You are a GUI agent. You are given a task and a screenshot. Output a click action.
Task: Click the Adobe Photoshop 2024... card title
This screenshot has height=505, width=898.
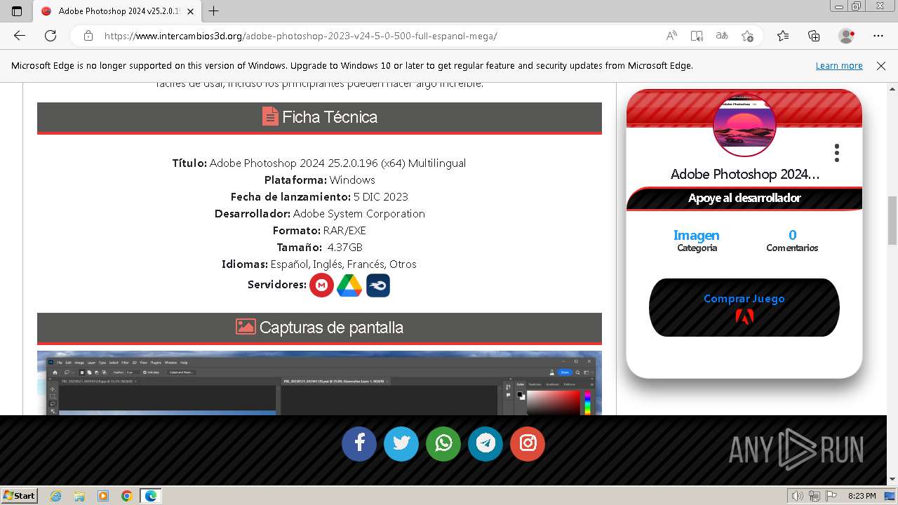tap(744, 174)
